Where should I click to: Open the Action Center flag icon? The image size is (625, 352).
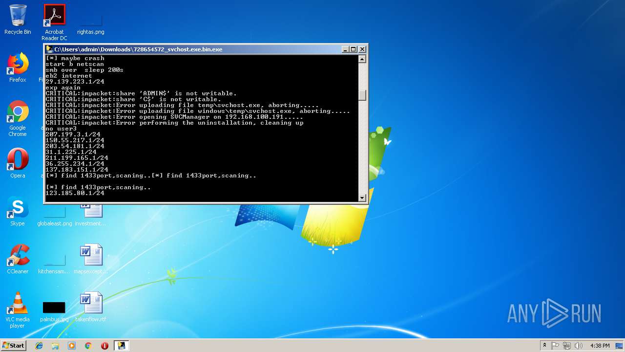pyautogui.click(x=555, y=346)
